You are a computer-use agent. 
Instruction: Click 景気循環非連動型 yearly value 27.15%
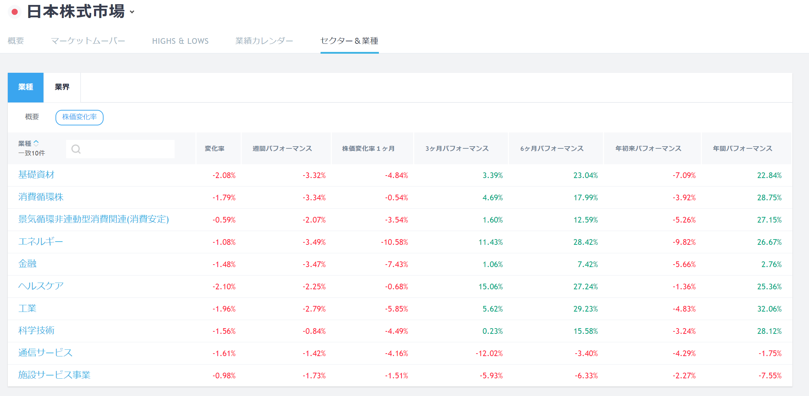click(769, 220)
